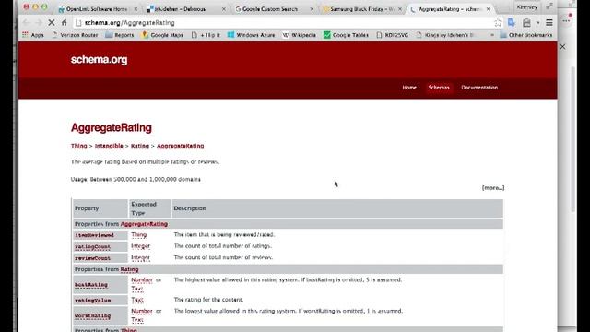This screenshot has width=590, height=332.
Task: Bookmark this page with the star
Action: pos(498,22)
